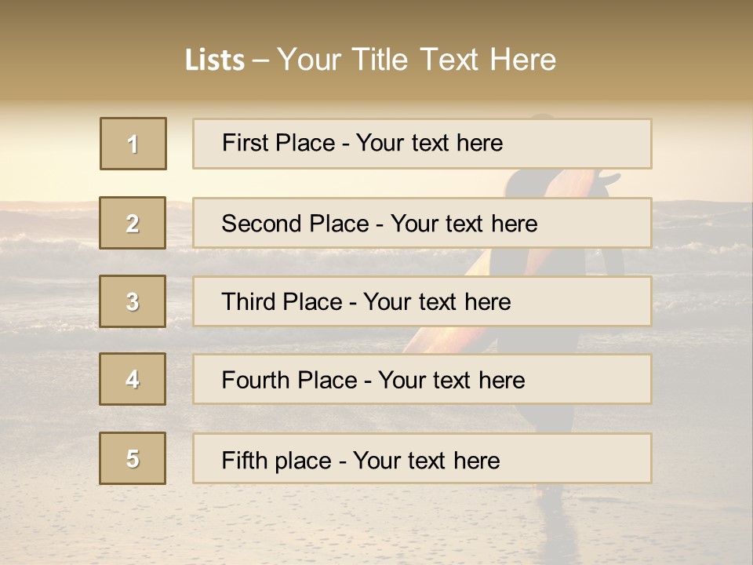Select the number 4 box
Screen dimensions: 753x565
pos(133,379)
